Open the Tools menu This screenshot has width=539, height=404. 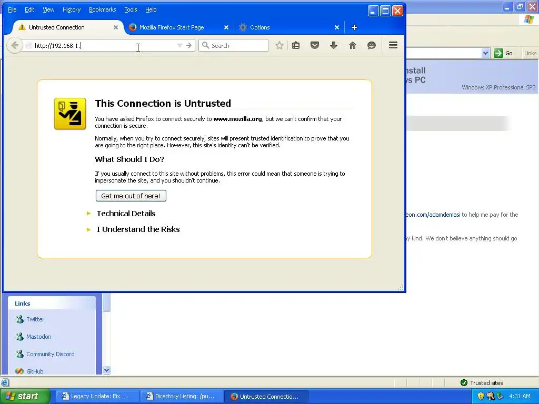(x=131, y=9)
